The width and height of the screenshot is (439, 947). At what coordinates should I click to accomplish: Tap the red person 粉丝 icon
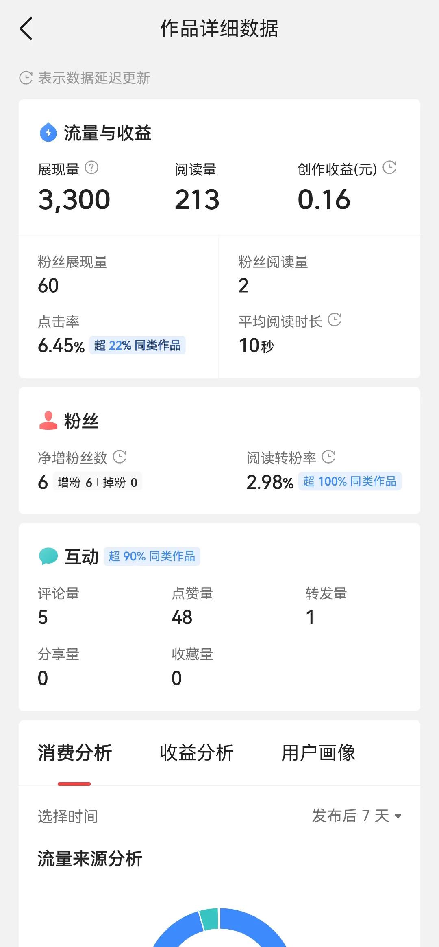(48, 420)
